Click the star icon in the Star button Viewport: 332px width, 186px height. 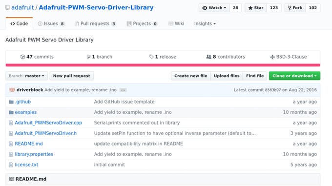point(250,8)
